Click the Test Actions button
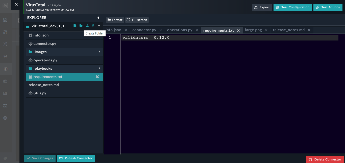The width and height of the screenshot is (345, 163). [x=328, y=7]
